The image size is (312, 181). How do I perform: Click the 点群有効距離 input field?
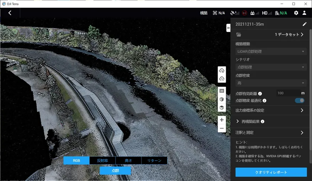[288, 93]
